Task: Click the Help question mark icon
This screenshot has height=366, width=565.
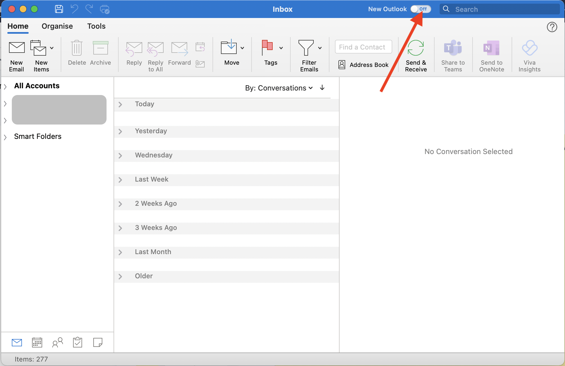Action: 552,27
